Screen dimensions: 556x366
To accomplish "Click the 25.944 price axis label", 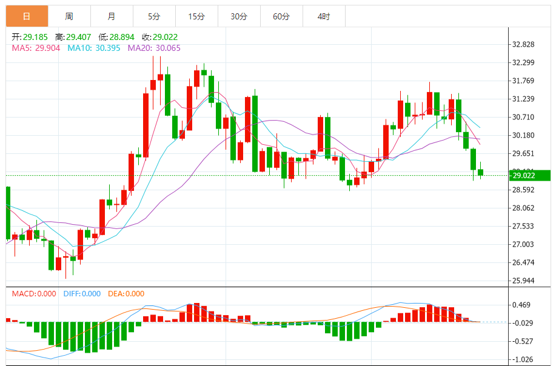I will point(523,281).
